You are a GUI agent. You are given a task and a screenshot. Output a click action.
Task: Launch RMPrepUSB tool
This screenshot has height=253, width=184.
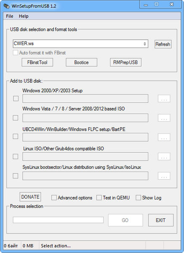point(126,62)
